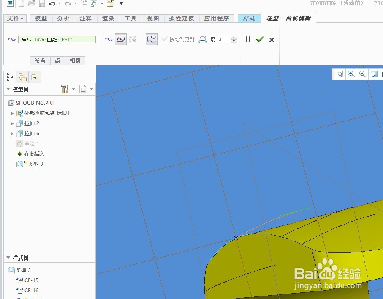383x299 pixels.
Task: Select 草绘 1 in model tree
Action: (27, 144)
